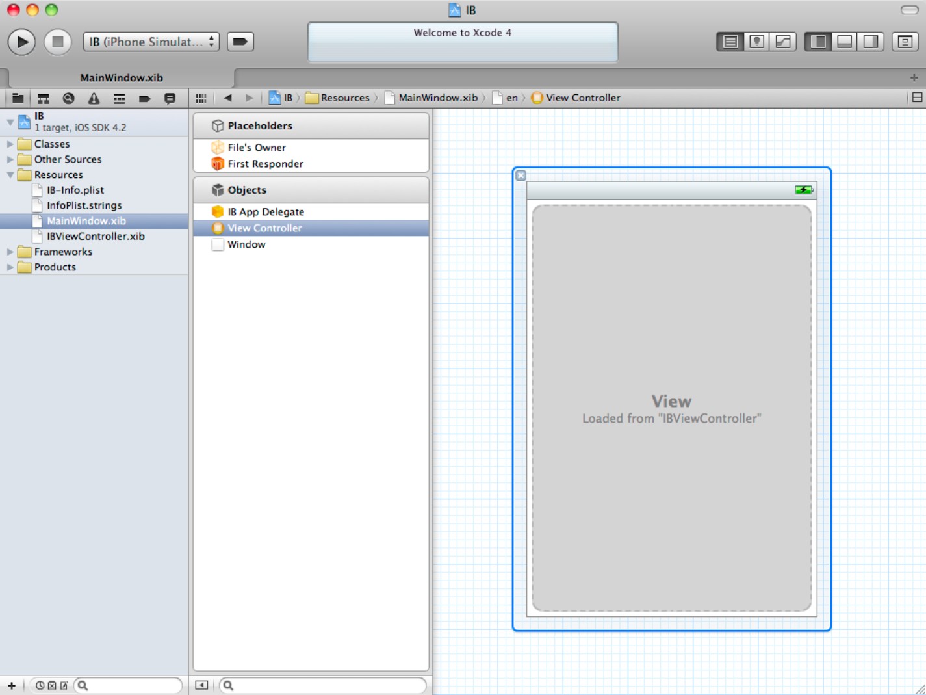Toggle the Debug area view button
The height and width of the screenshot is (695, 926).
click(x=844, y=42)
